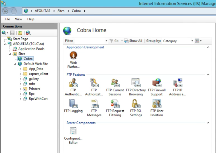216x153 pixels.
Task: Open FTP Firewall Support feature
Action: 157,87
